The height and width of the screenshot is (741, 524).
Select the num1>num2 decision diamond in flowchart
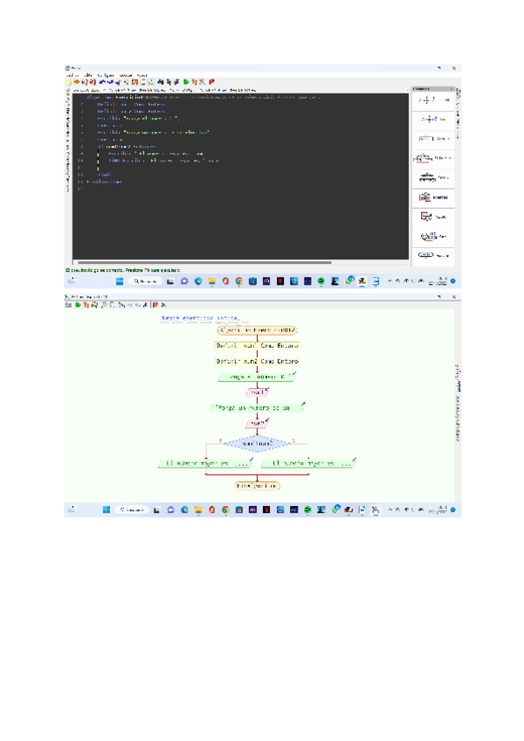[x=257, y=444]
